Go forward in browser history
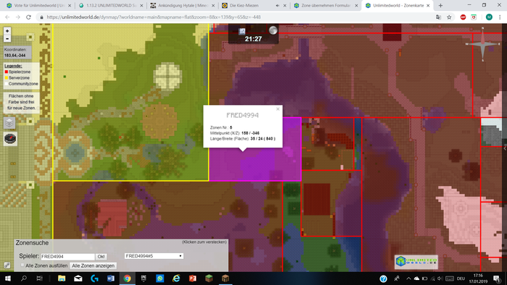 pyautogui.click(x=18, y=17)
